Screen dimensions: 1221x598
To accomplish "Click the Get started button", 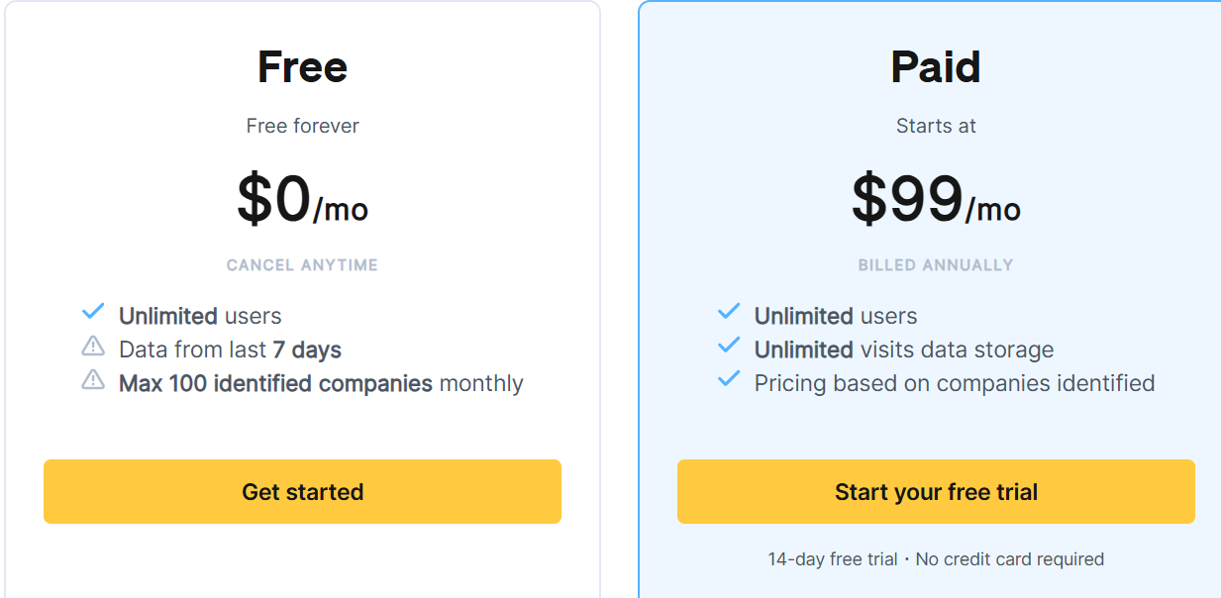I will tap(302, 491).
